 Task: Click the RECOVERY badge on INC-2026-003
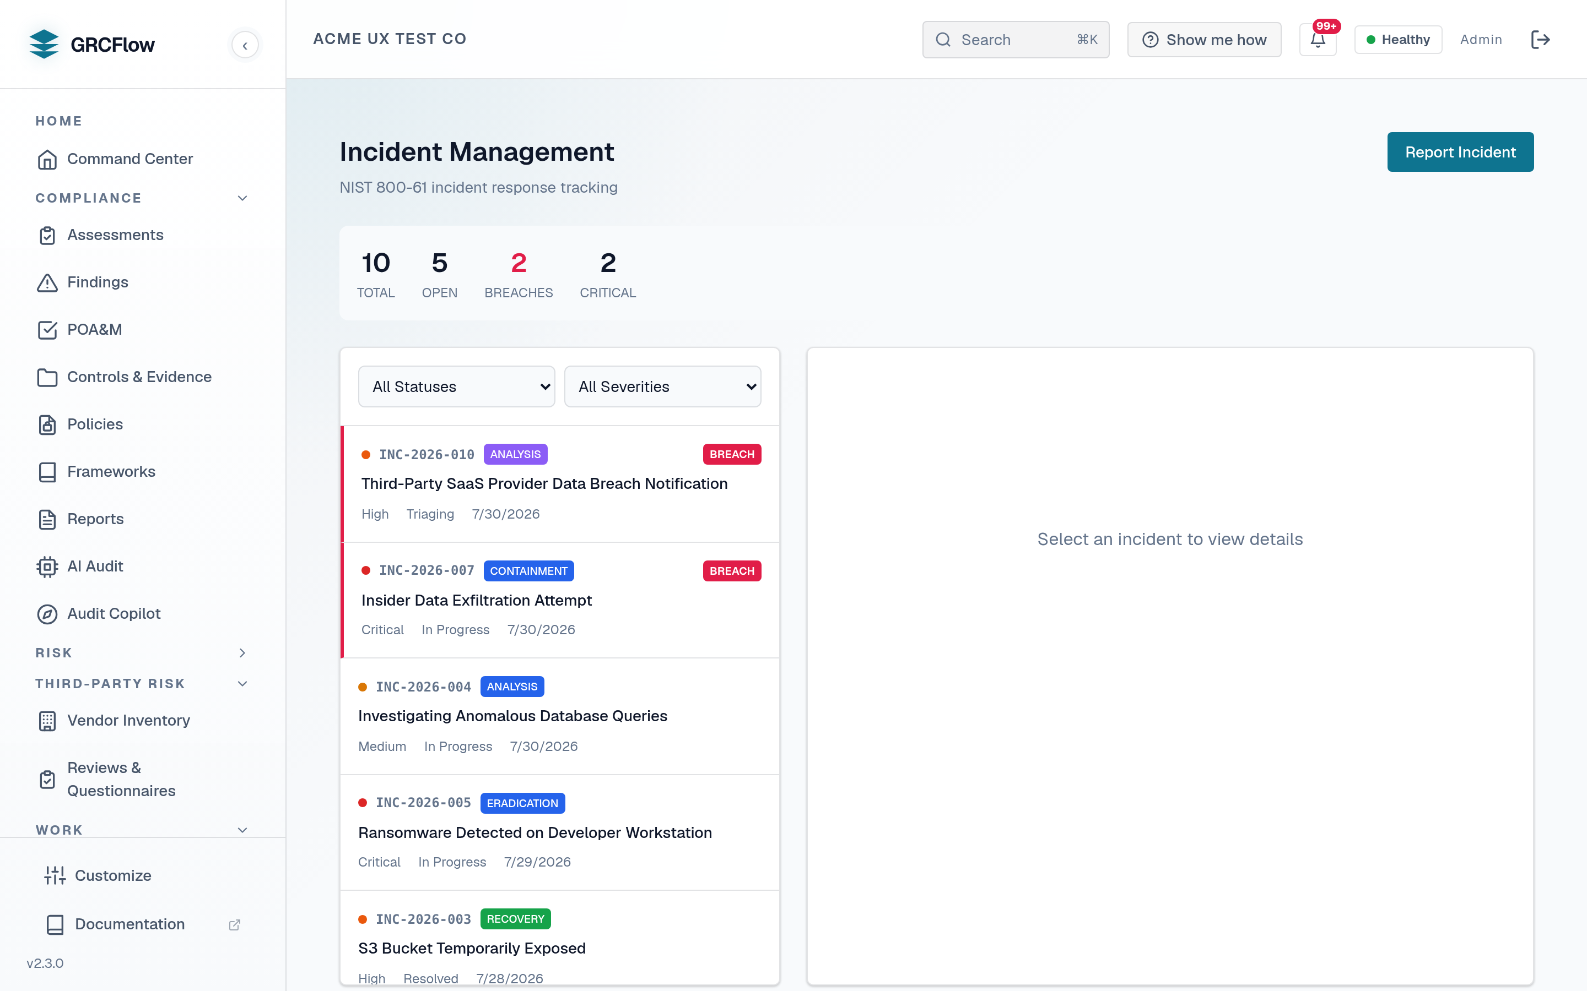[x=515, y=919]
